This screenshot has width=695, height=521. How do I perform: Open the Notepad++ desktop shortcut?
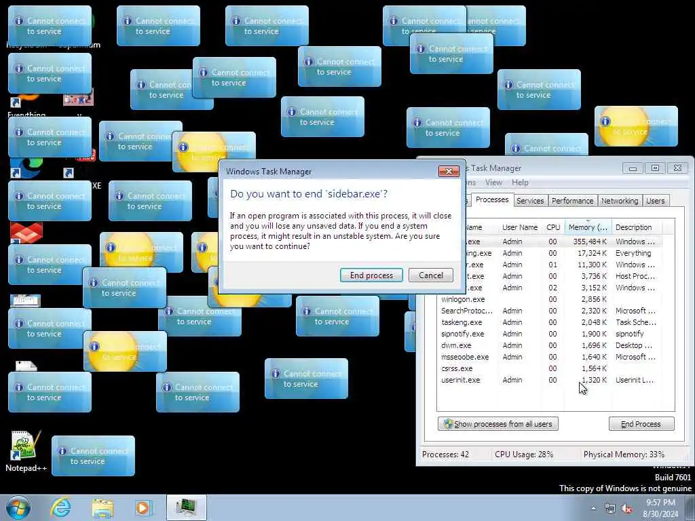[26, 450]
